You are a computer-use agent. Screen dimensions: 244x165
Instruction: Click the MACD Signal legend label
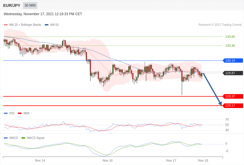coord(36,138)
